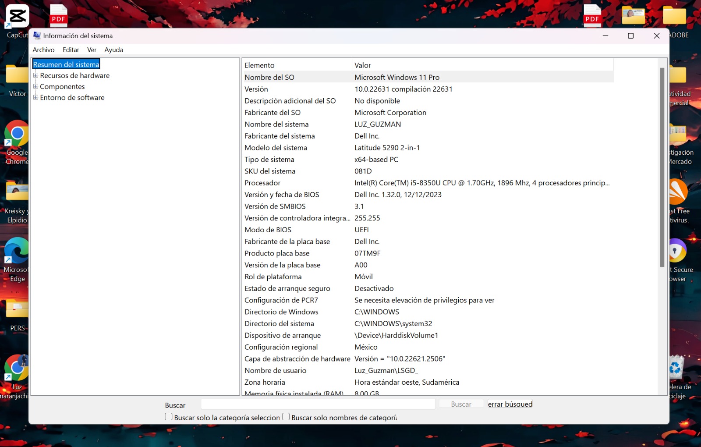Tick Buscar solo nombres de categoría checkbox
Viewport: 701px width, 447px height.
pyautogui.click(x=286, y=417)
